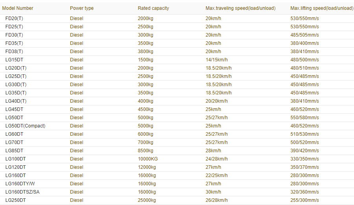Select the LG50DT(Compact) model cell
Image resolution: width=354 pixels, height=205 pixels.
pyautogui.click(x=25, y=126)
